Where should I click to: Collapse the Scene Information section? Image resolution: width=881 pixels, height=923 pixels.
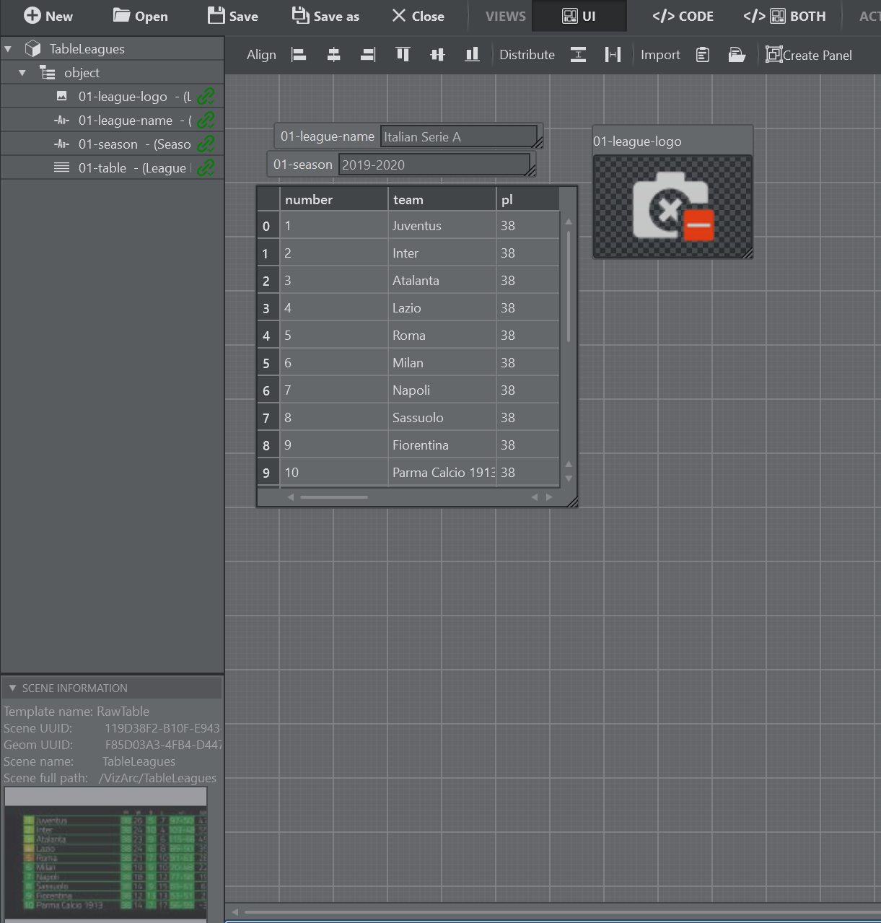12,688
